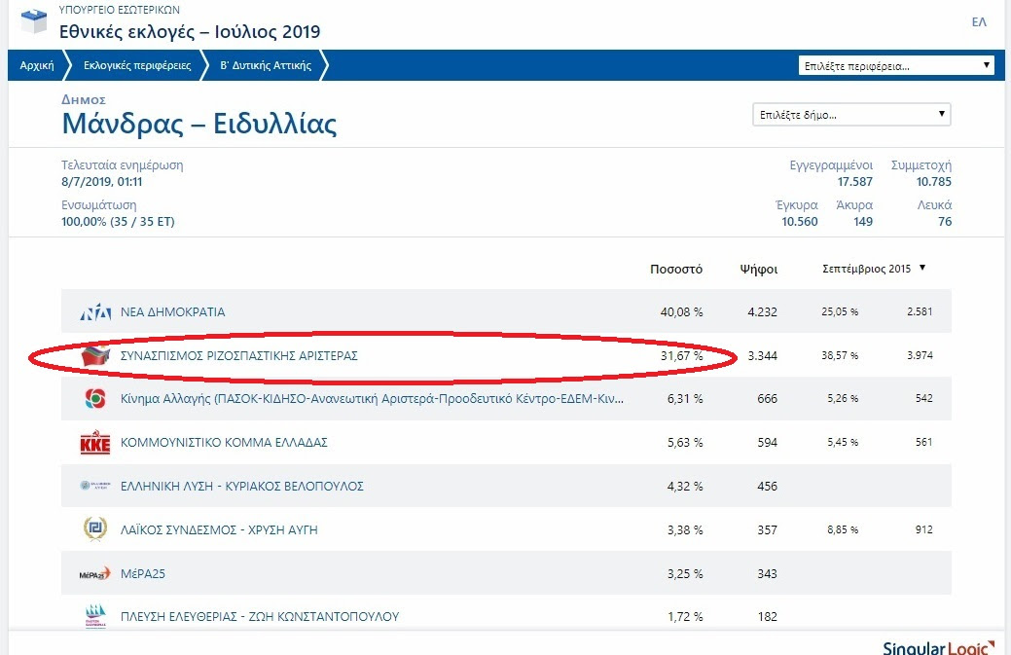1011x655 pixels.
Task: Click SYRIZA vote count 3.344
Action: [762, 356]
